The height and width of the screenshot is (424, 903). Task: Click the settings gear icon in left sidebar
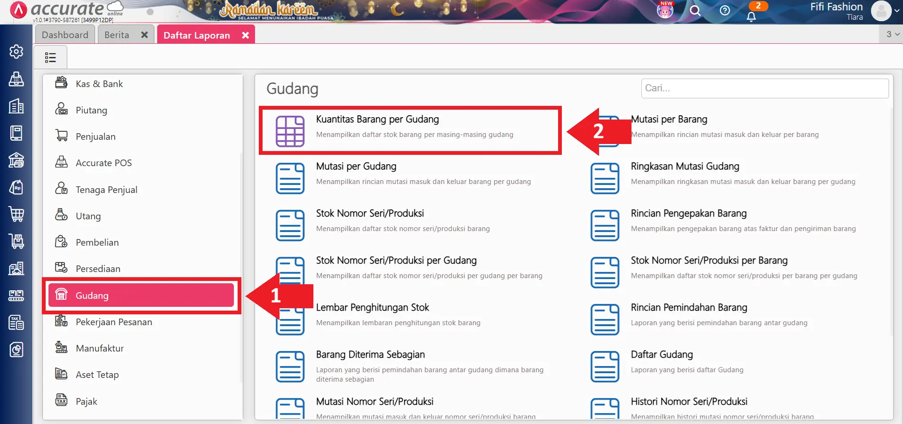(x=16, y=51)
